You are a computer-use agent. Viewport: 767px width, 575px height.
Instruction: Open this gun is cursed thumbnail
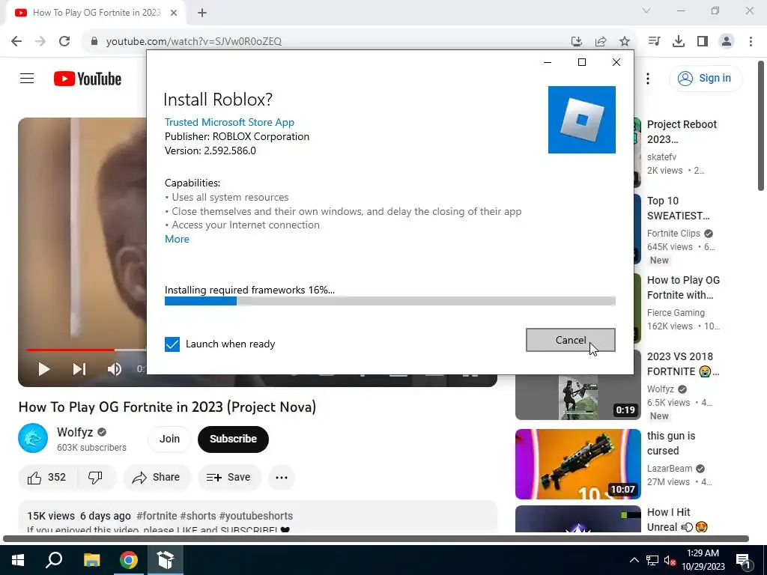coord(577,464)
